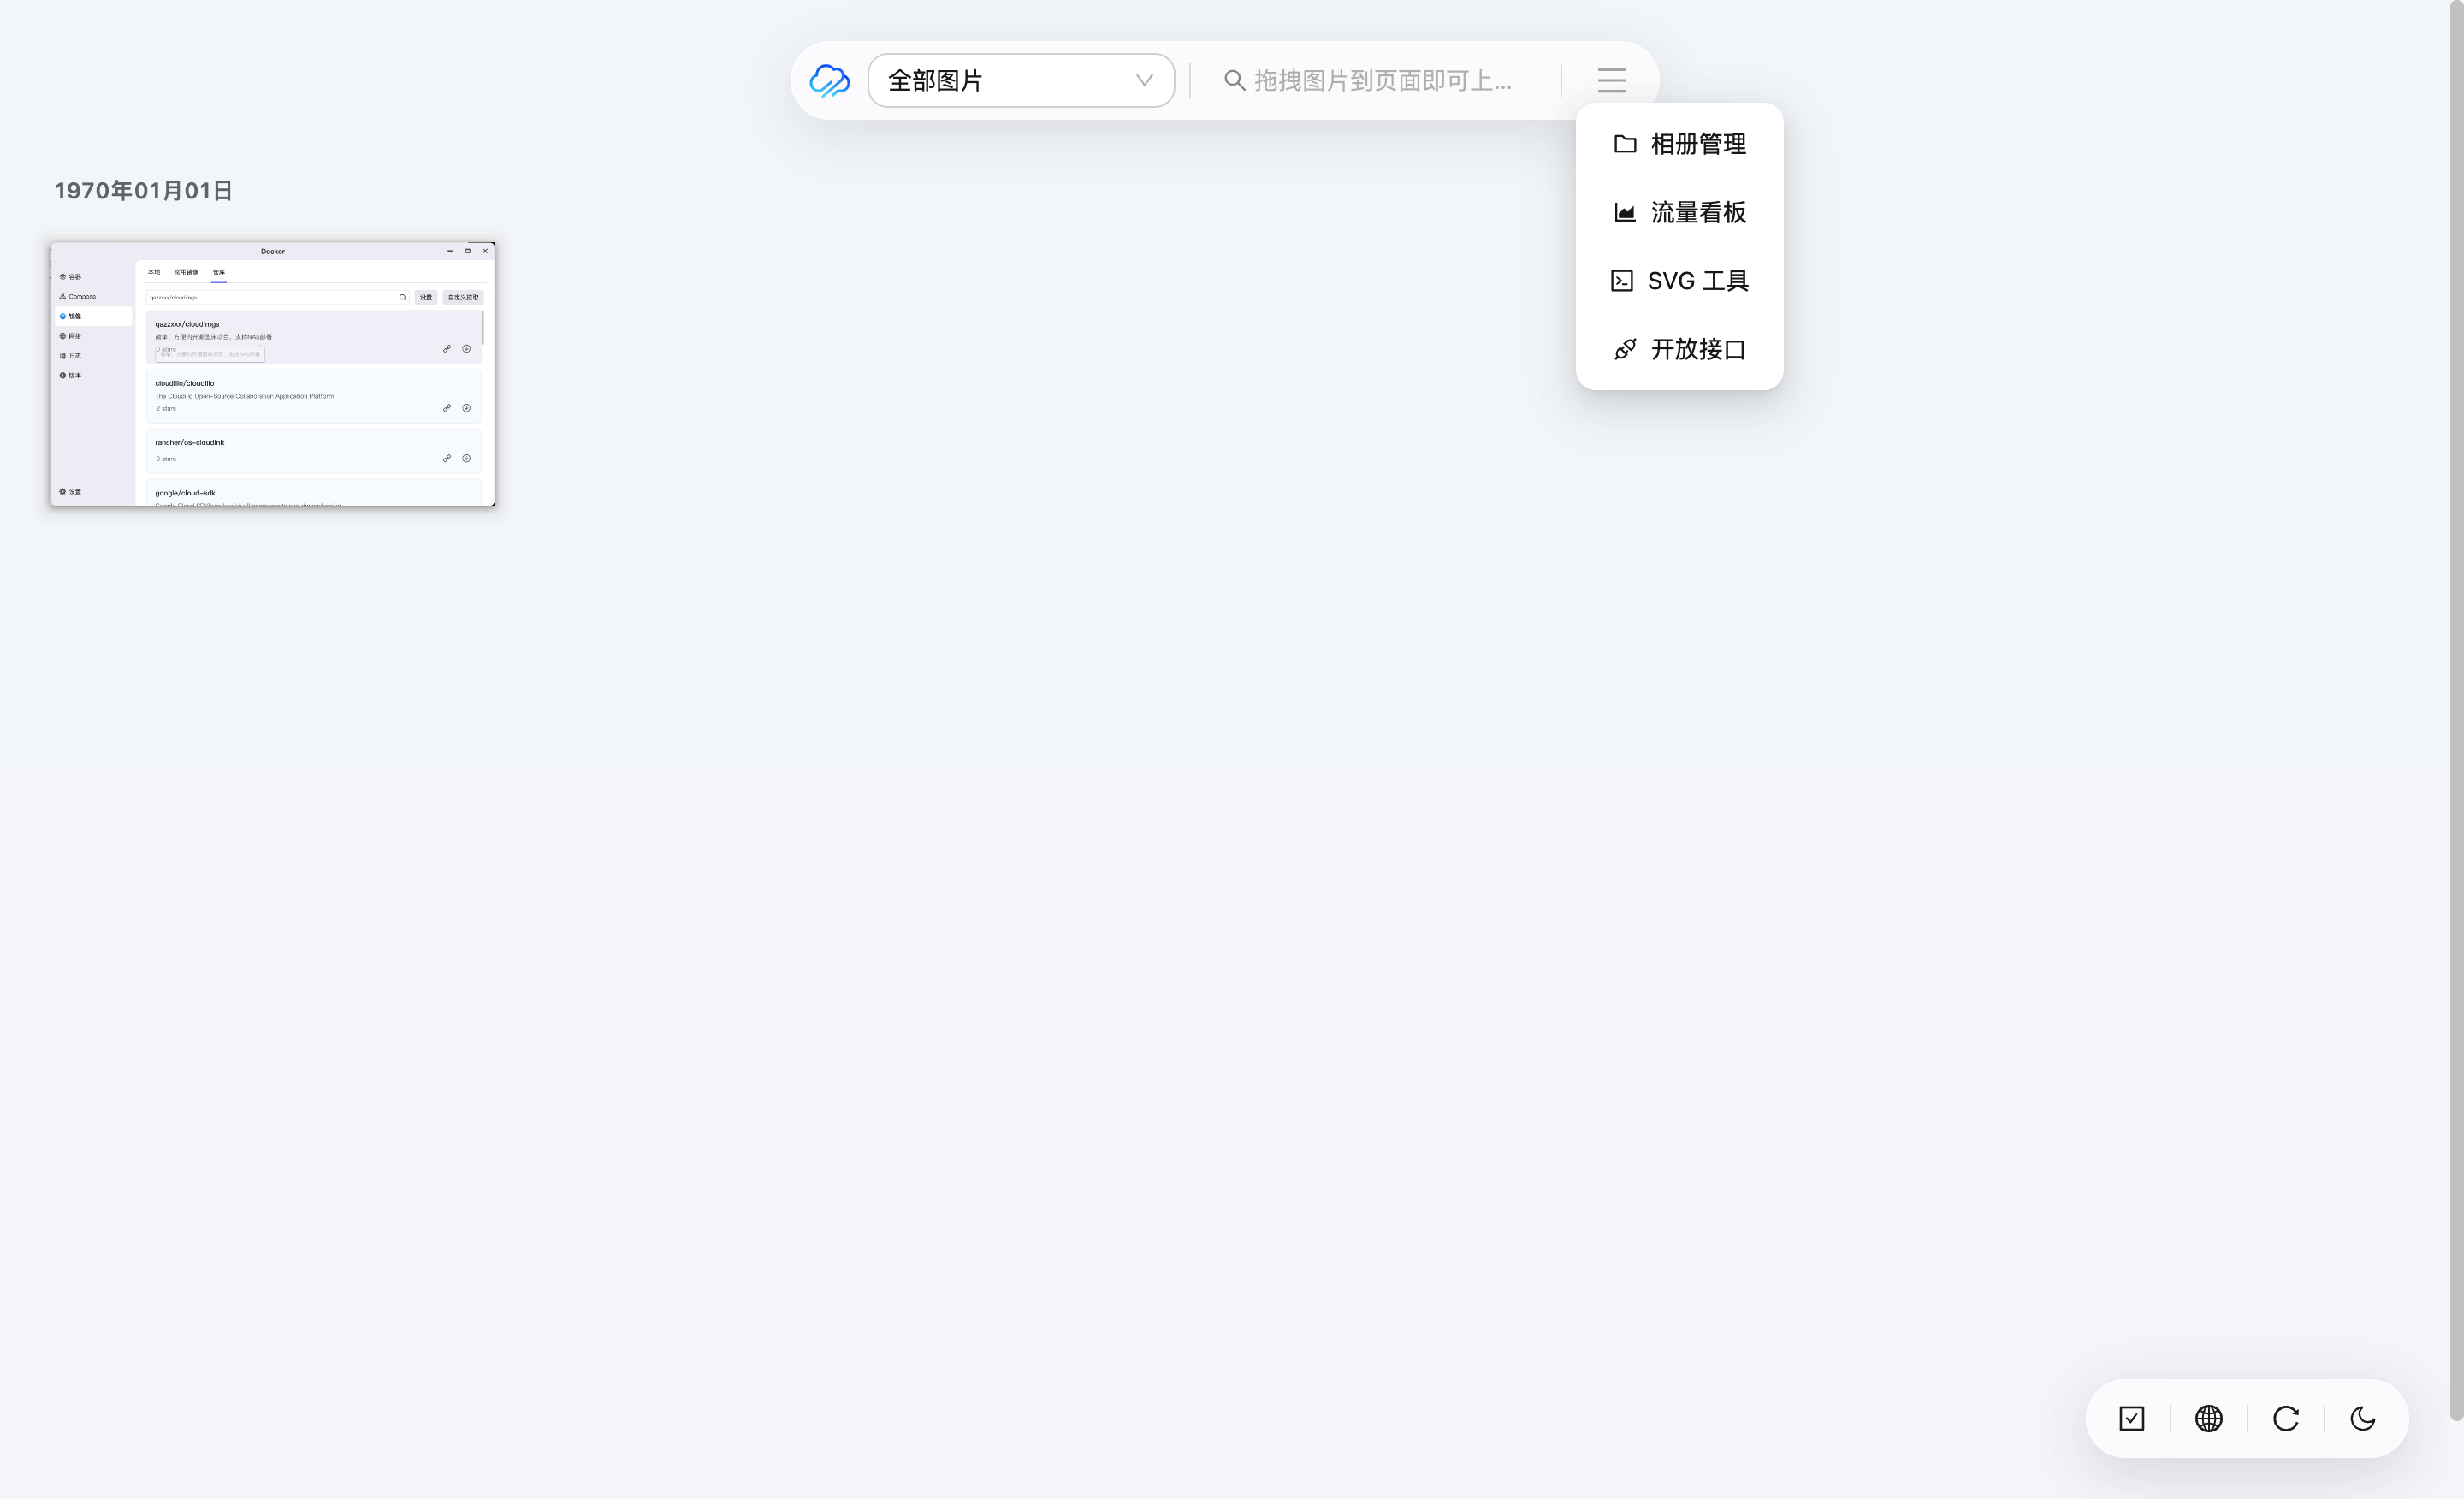Click the terminal icon beside SVG 工具

(x=1624, y=281)
